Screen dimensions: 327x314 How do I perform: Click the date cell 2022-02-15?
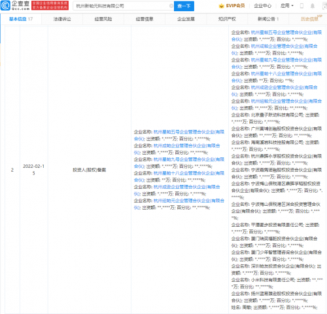33,170
